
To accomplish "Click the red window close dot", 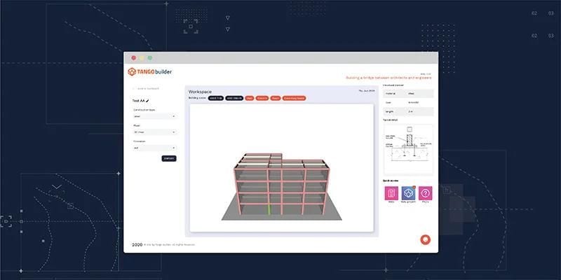I will click(x=134, y=58).
